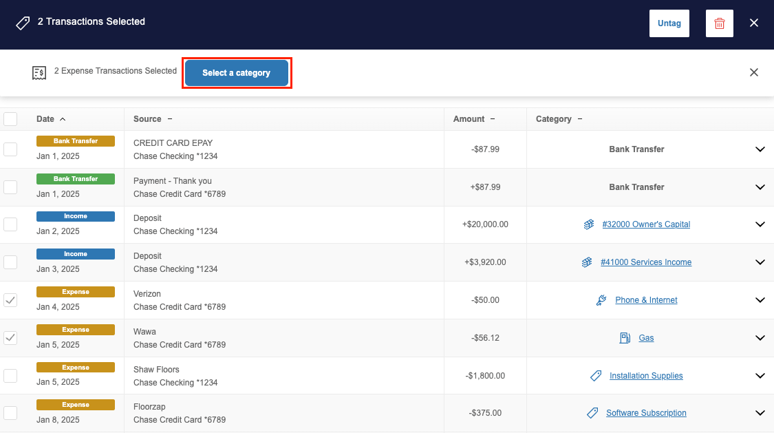Click the red trash delete icon
Screen dimensions: 774x433
[x=719, y=23]
